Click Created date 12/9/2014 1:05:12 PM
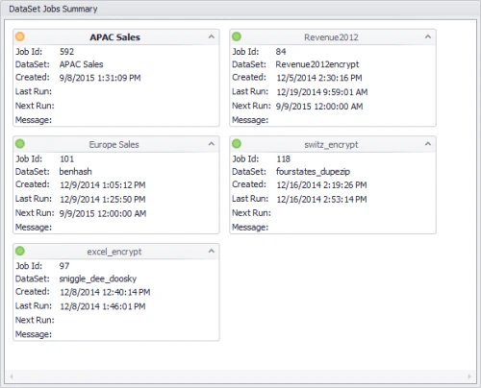Image resolution: width=481 pixels, height=388 pixels. click(x=103, y=185)
